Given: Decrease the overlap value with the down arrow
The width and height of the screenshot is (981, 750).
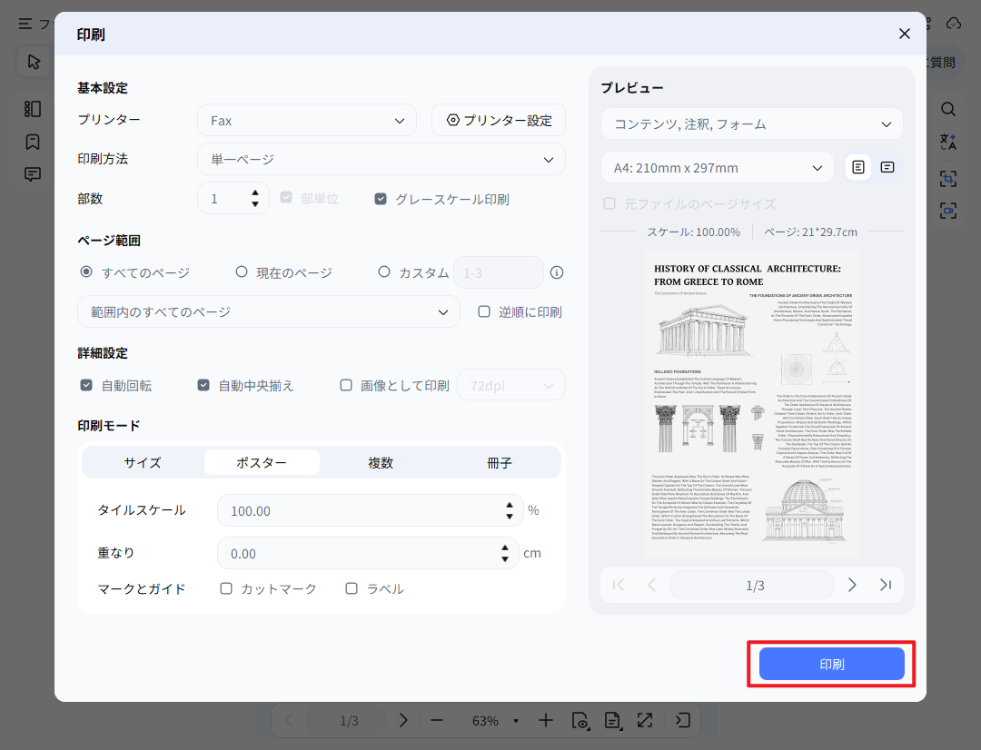Looking at the screenshot, I should [505, 558].
